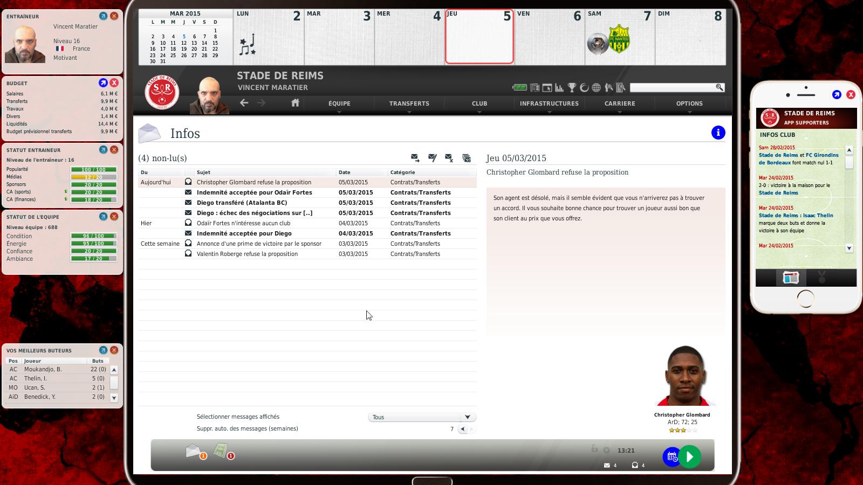Click FC Girondins de Bordeaux link in phone
The height and width of the screenshot is (485, 863).
799,159
